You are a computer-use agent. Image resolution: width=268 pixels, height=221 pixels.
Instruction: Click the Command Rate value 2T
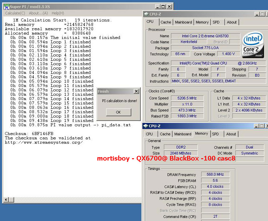pyautogui.click(x=215, y=216)
